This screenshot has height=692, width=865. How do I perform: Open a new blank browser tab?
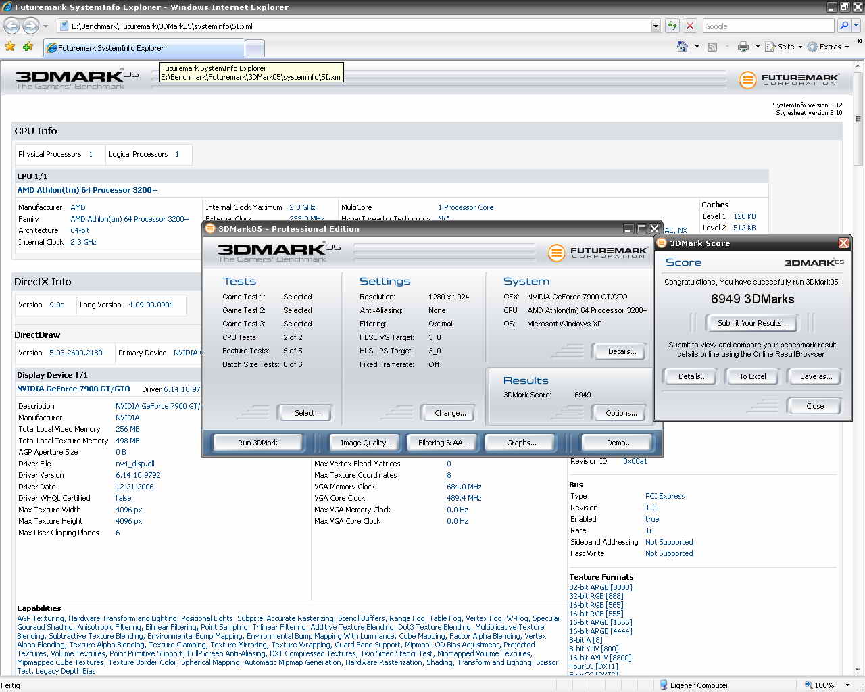[x=254, y=48]
